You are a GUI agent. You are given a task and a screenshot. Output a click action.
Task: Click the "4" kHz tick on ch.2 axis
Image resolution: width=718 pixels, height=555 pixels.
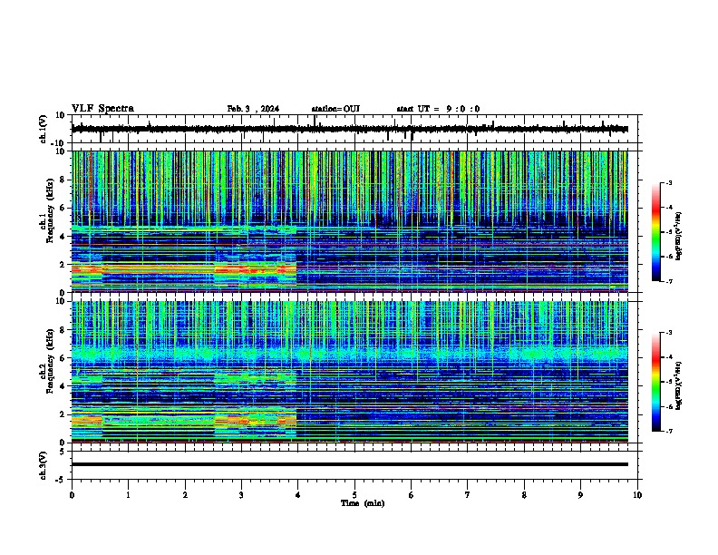pos(63,386)
